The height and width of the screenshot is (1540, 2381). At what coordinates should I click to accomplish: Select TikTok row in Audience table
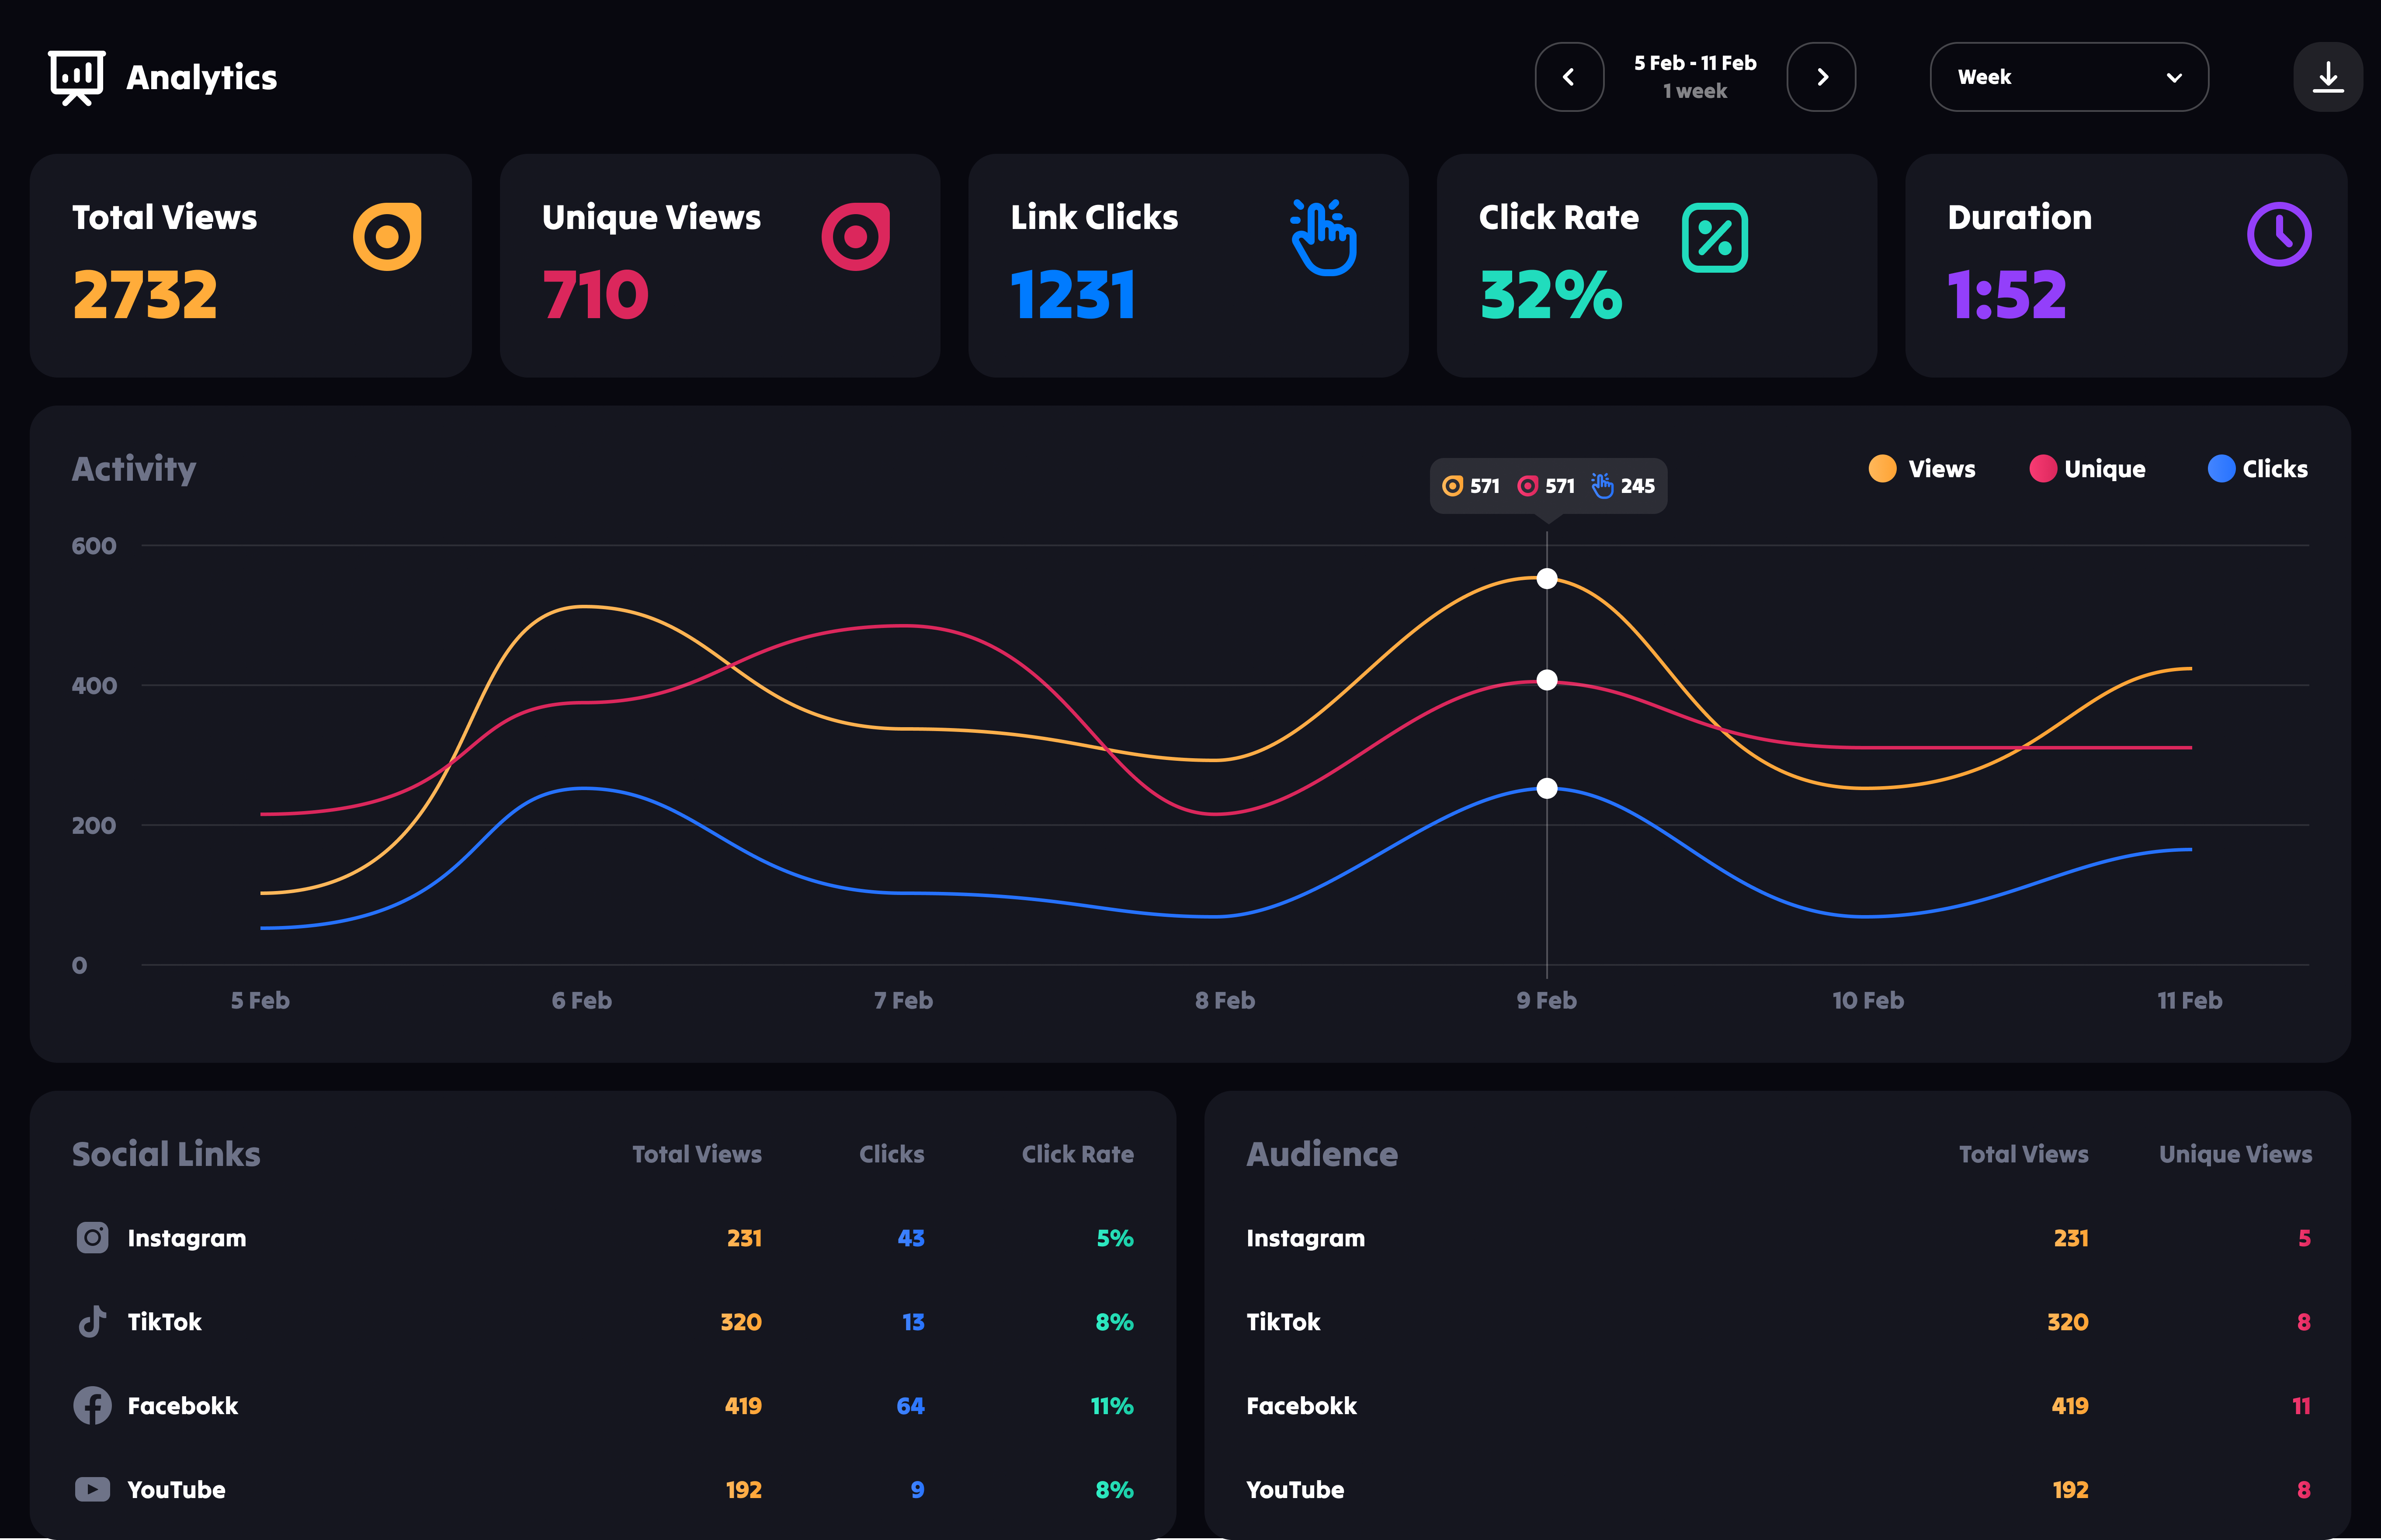[1779, 1322]
